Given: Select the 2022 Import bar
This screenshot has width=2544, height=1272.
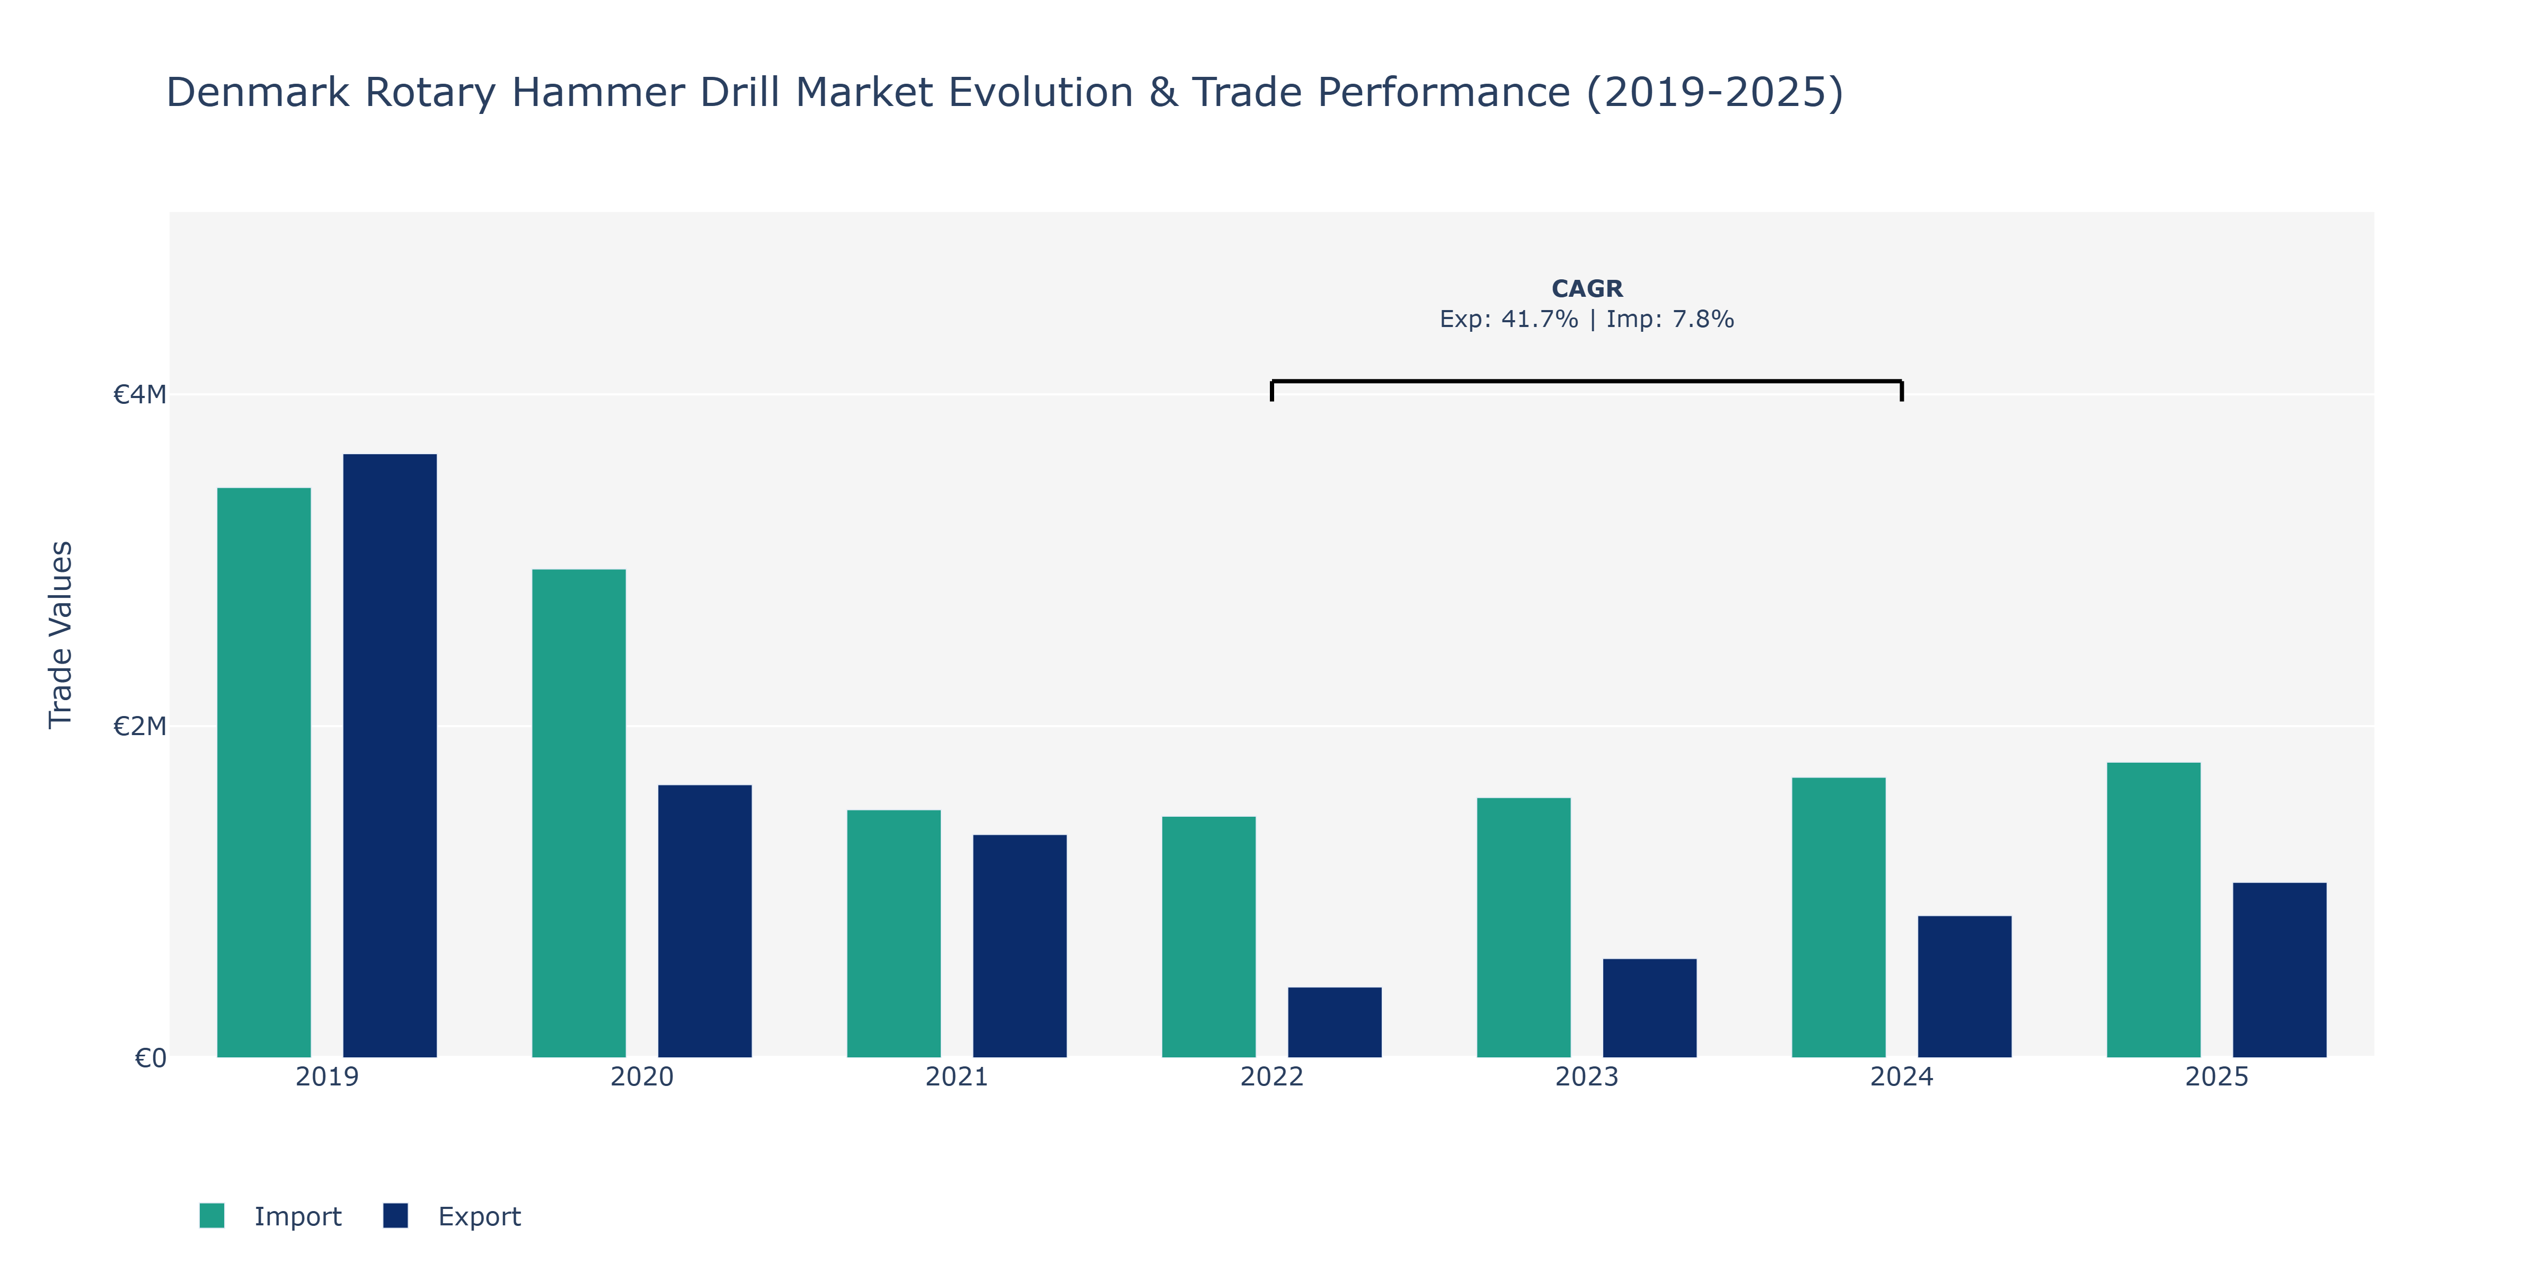Looking at the screenshot, I should [1209, 937].
